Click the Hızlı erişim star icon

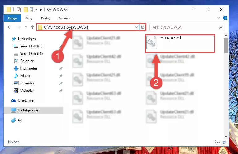(x=14, y=39)
